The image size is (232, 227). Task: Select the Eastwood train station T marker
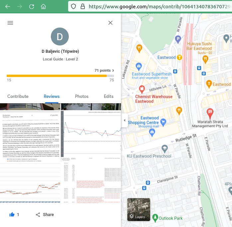pyautogui.click(x=179, y=57)
